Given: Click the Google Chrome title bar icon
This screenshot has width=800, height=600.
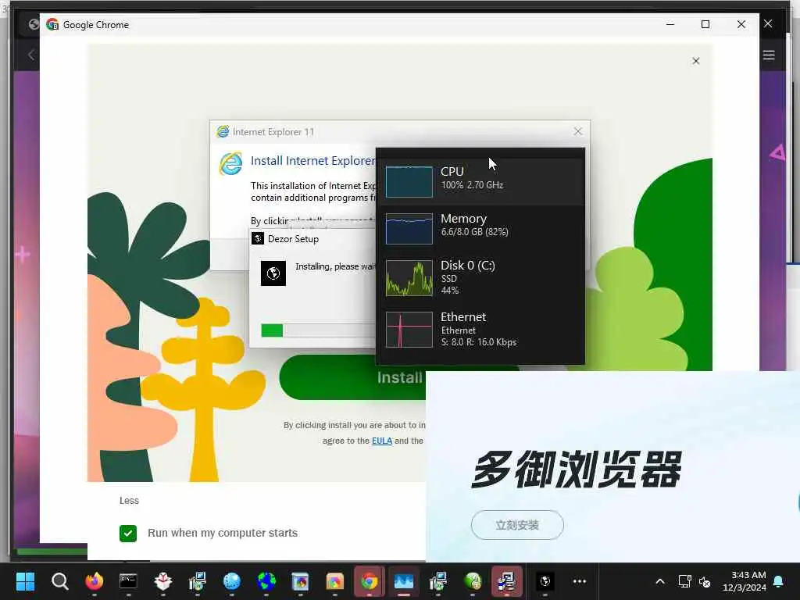Looking at the screenshot, I should pos(52,24).
